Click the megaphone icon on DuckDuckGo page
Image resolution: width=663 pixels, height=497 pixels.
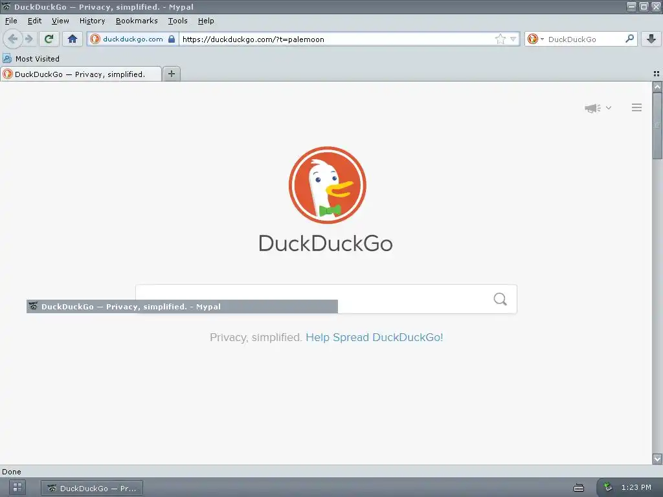click(593, 108)
